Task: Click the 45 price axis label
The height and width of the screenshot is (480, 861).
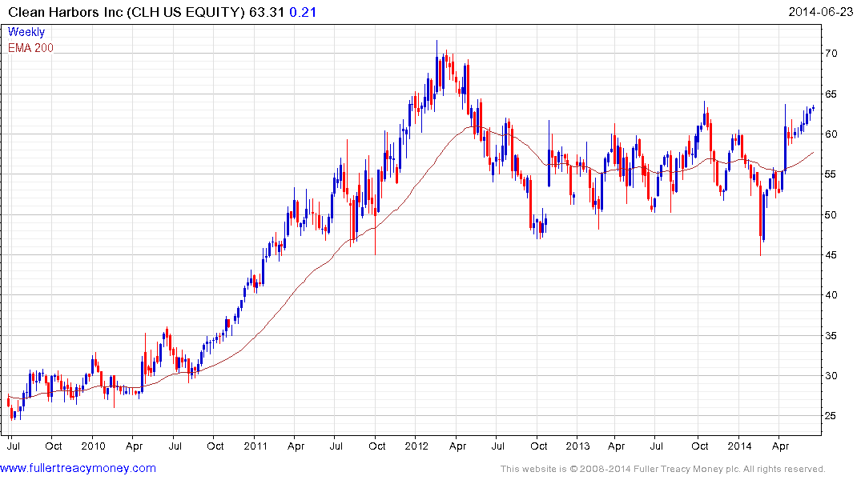Action: (831, 254)
